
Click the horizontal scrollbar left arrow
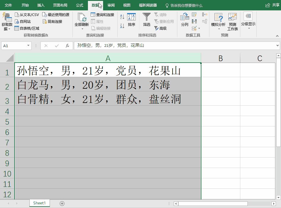(x=176, y=204)
